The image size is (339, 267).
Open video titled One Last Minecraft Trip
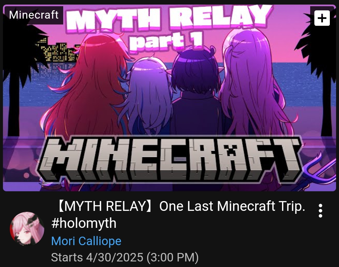pos(232,206)
